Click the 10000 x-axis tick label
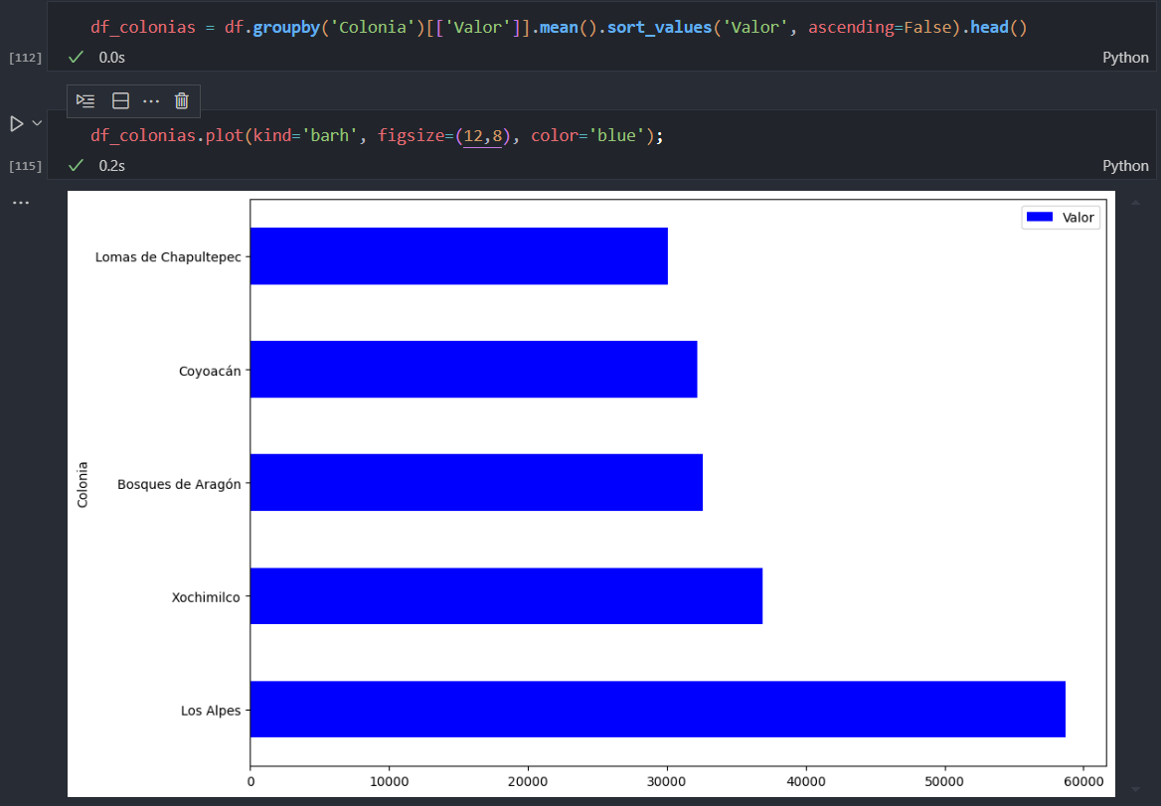The width and height of the screenshot is (1161, 806). pyautogui.click(x=390, y=781)
